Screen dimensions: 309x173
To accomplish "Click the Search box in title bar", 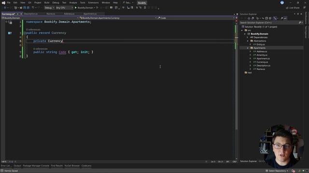I will click(x=127, y=3).
